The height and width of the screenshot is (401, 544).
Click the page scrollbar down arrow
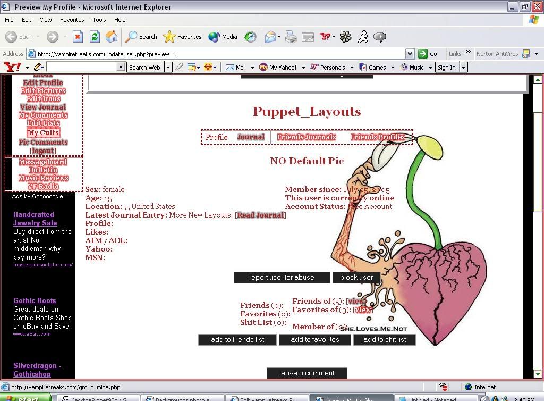(x=538, y=374)
